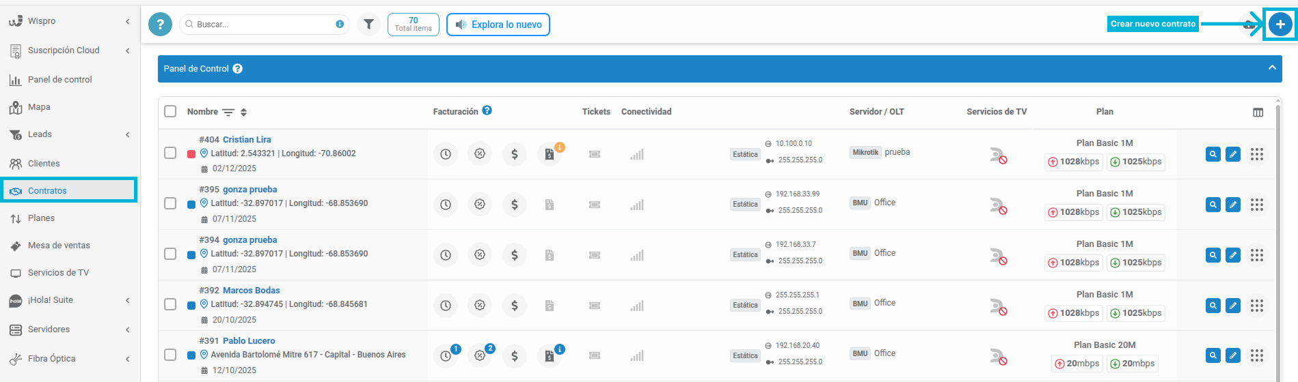Screen dimensions: 1298x382
Task: Click magnifier view button for gonza prueba #394
Action: [x=1213, y=255]
